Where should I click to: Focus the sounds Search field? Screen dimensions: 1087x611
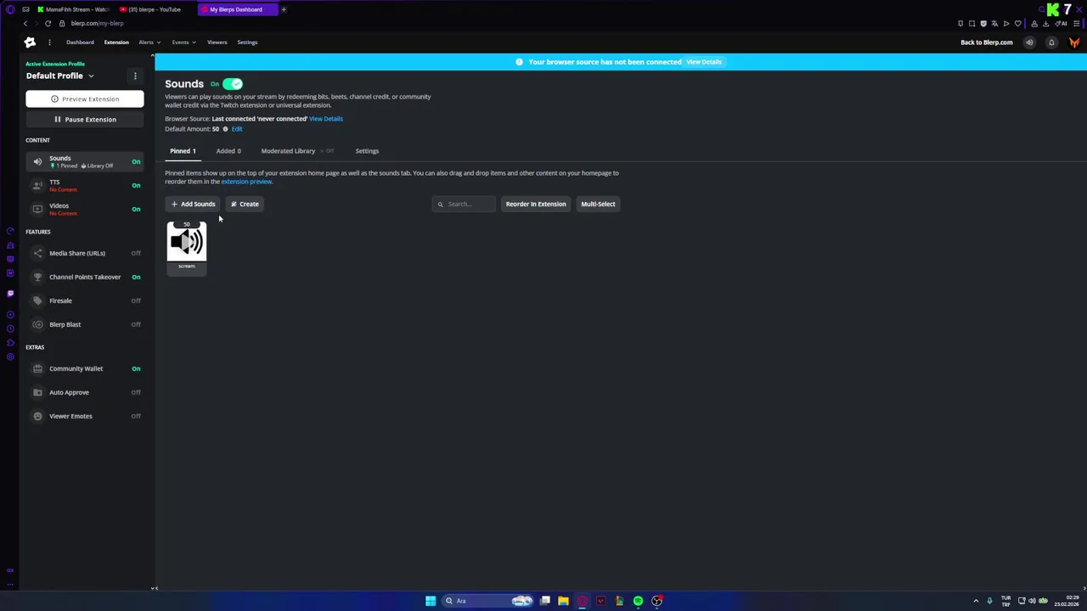pos(464,204)
